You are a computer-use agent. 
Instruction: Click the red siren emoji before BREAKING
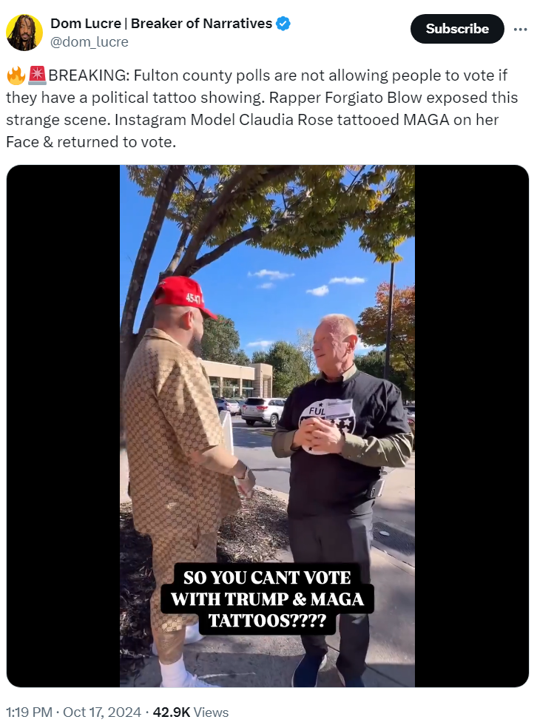(x=37, y=75)
